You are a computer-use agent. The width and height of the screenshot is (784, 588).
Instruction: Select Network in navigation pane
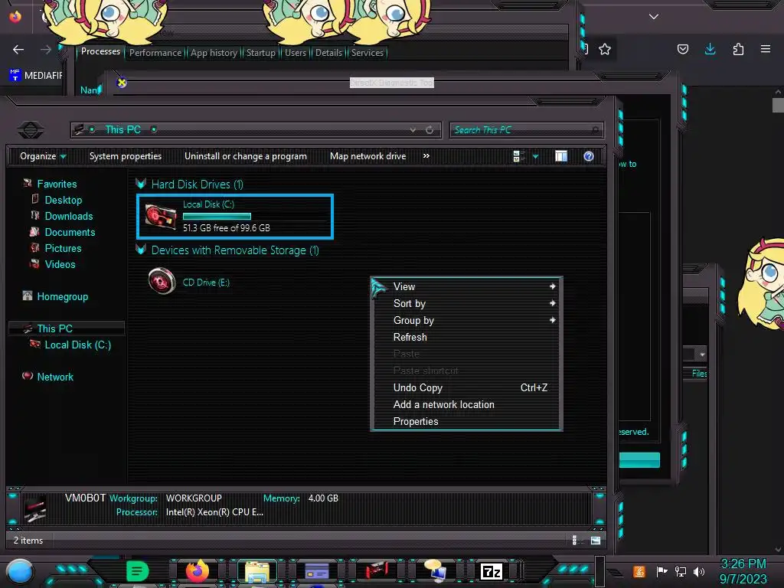[x=55, y=377]
